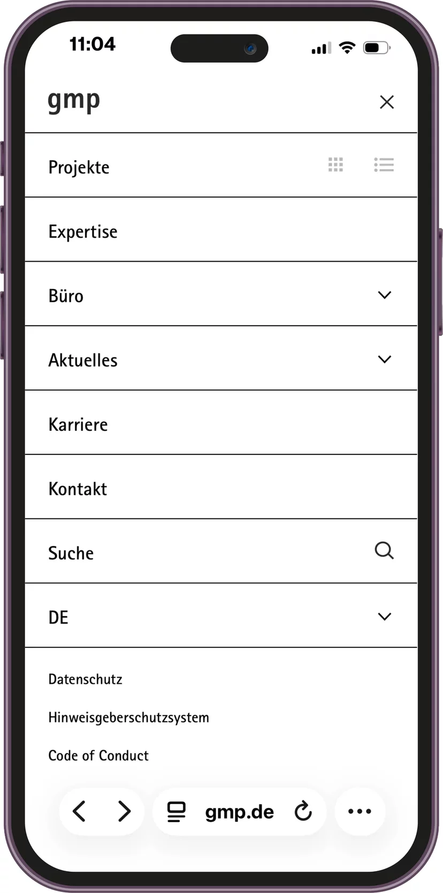This screenshot has width=443, height=893.
Task: Tap the gmp.de address field
Action: [239, 812]
